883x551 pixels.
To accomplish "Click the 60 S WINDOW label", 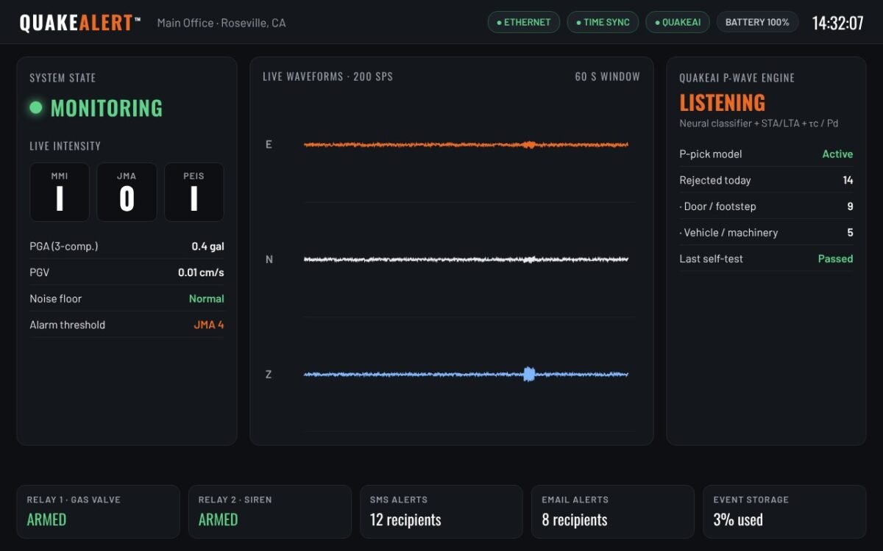I will 608,76.
